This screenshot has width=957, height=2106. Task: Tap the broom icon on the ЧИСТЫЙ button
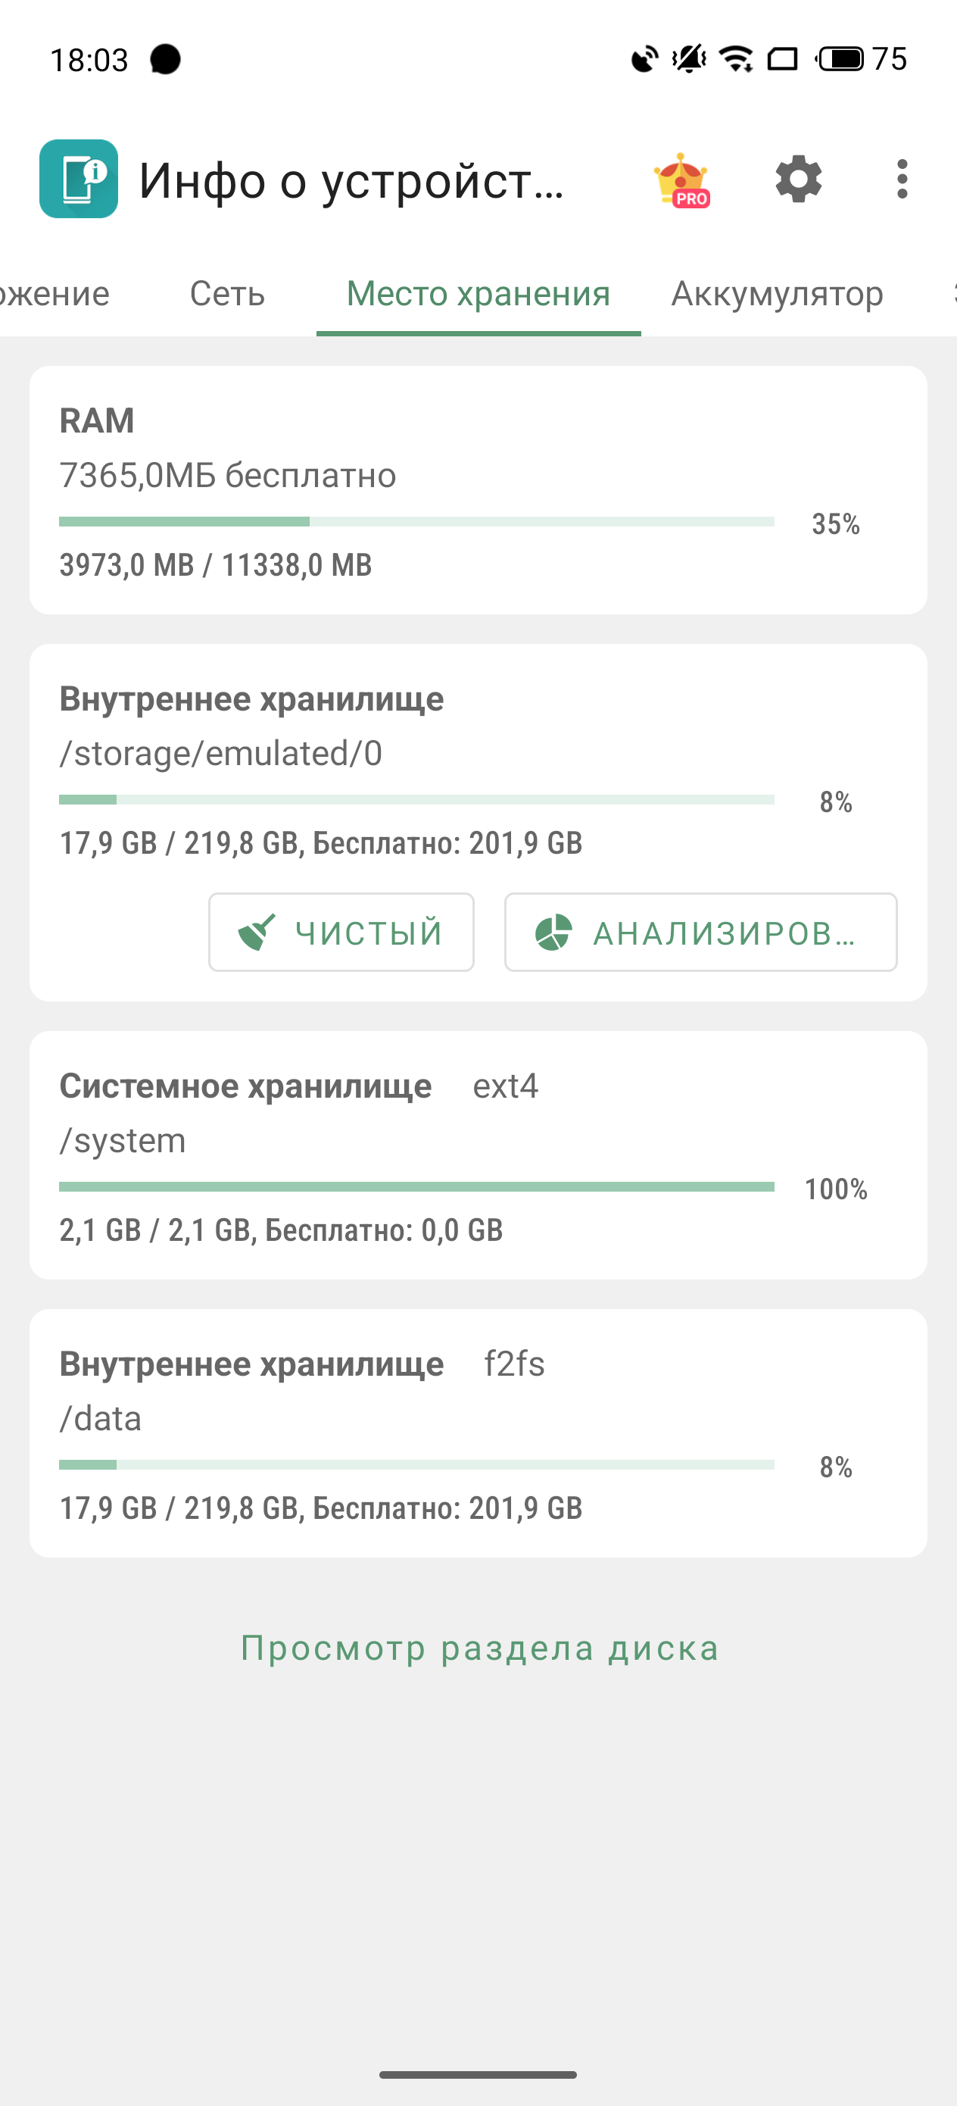[x=257, y=932]
